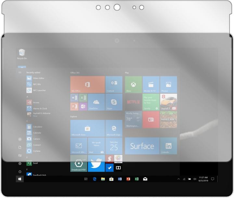The width and height of the screenshot is (234, 198).
Task: Open File Explorer from the taskbar
Action: pyautogui.click(x=103, y=179)
